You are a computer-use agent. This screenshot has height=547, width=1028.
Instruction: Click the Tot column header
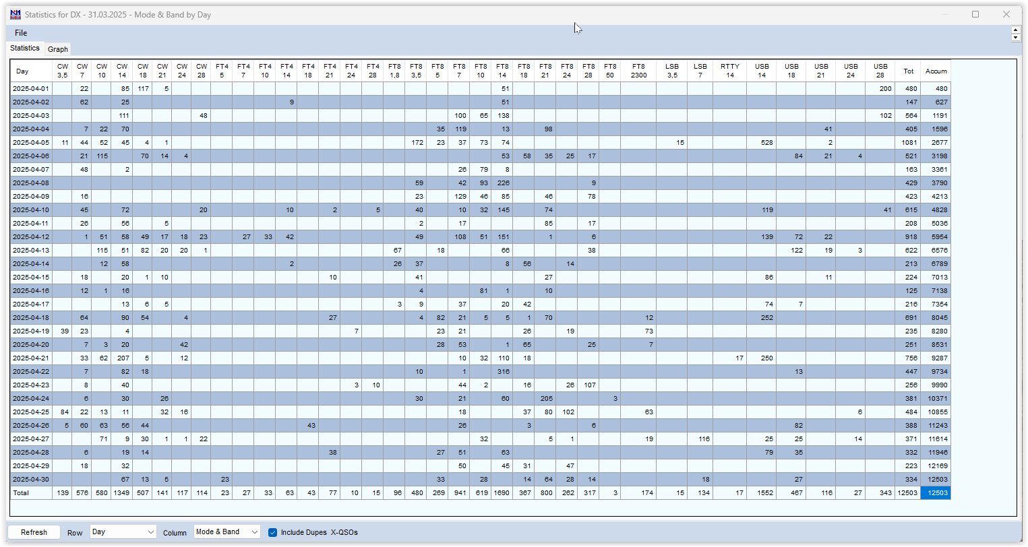[x=908, y=71]
